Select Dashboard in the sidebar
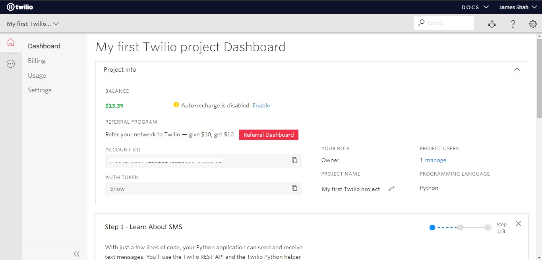Screen dimensions: 542x260 click(44, 46)
